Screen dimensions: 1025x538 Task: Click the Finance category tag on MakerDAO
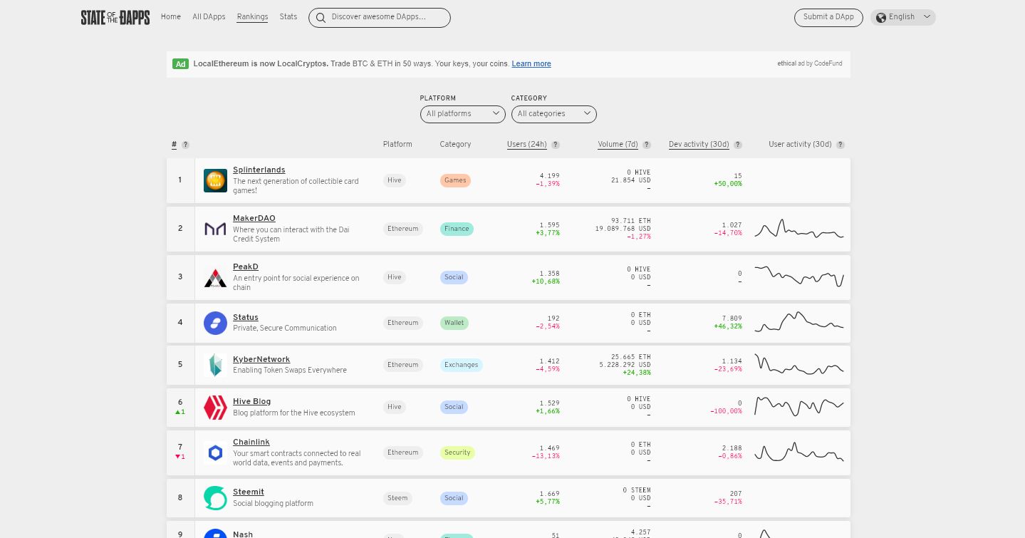457,229
